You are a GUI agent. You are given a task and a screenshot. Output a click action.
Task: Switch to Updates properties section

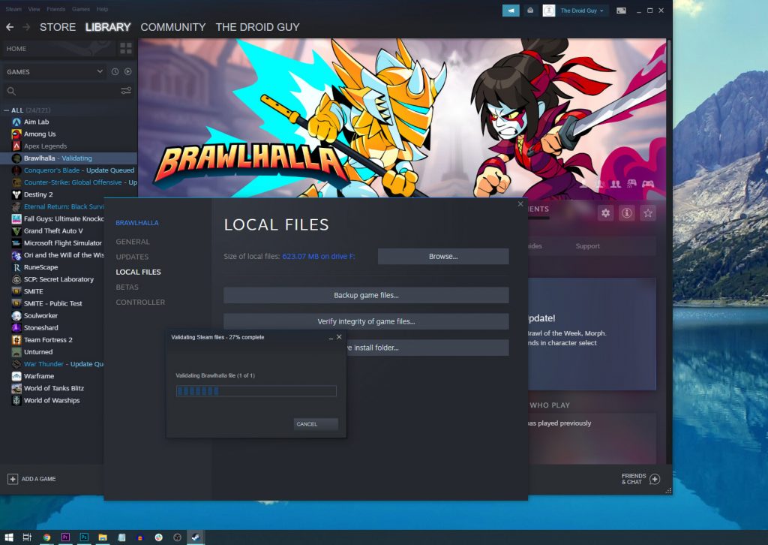point(132,257)
